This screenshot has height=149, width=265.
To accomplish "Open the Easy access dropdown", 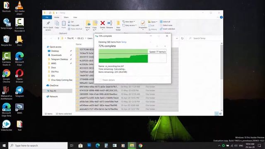I will tap(130, 25).
